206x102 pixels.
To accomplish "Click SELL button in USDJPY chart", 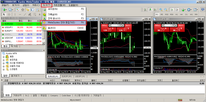I will 157,26.
